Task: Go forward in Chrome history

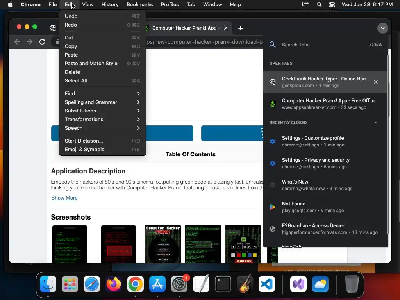Action: point(30,42)
